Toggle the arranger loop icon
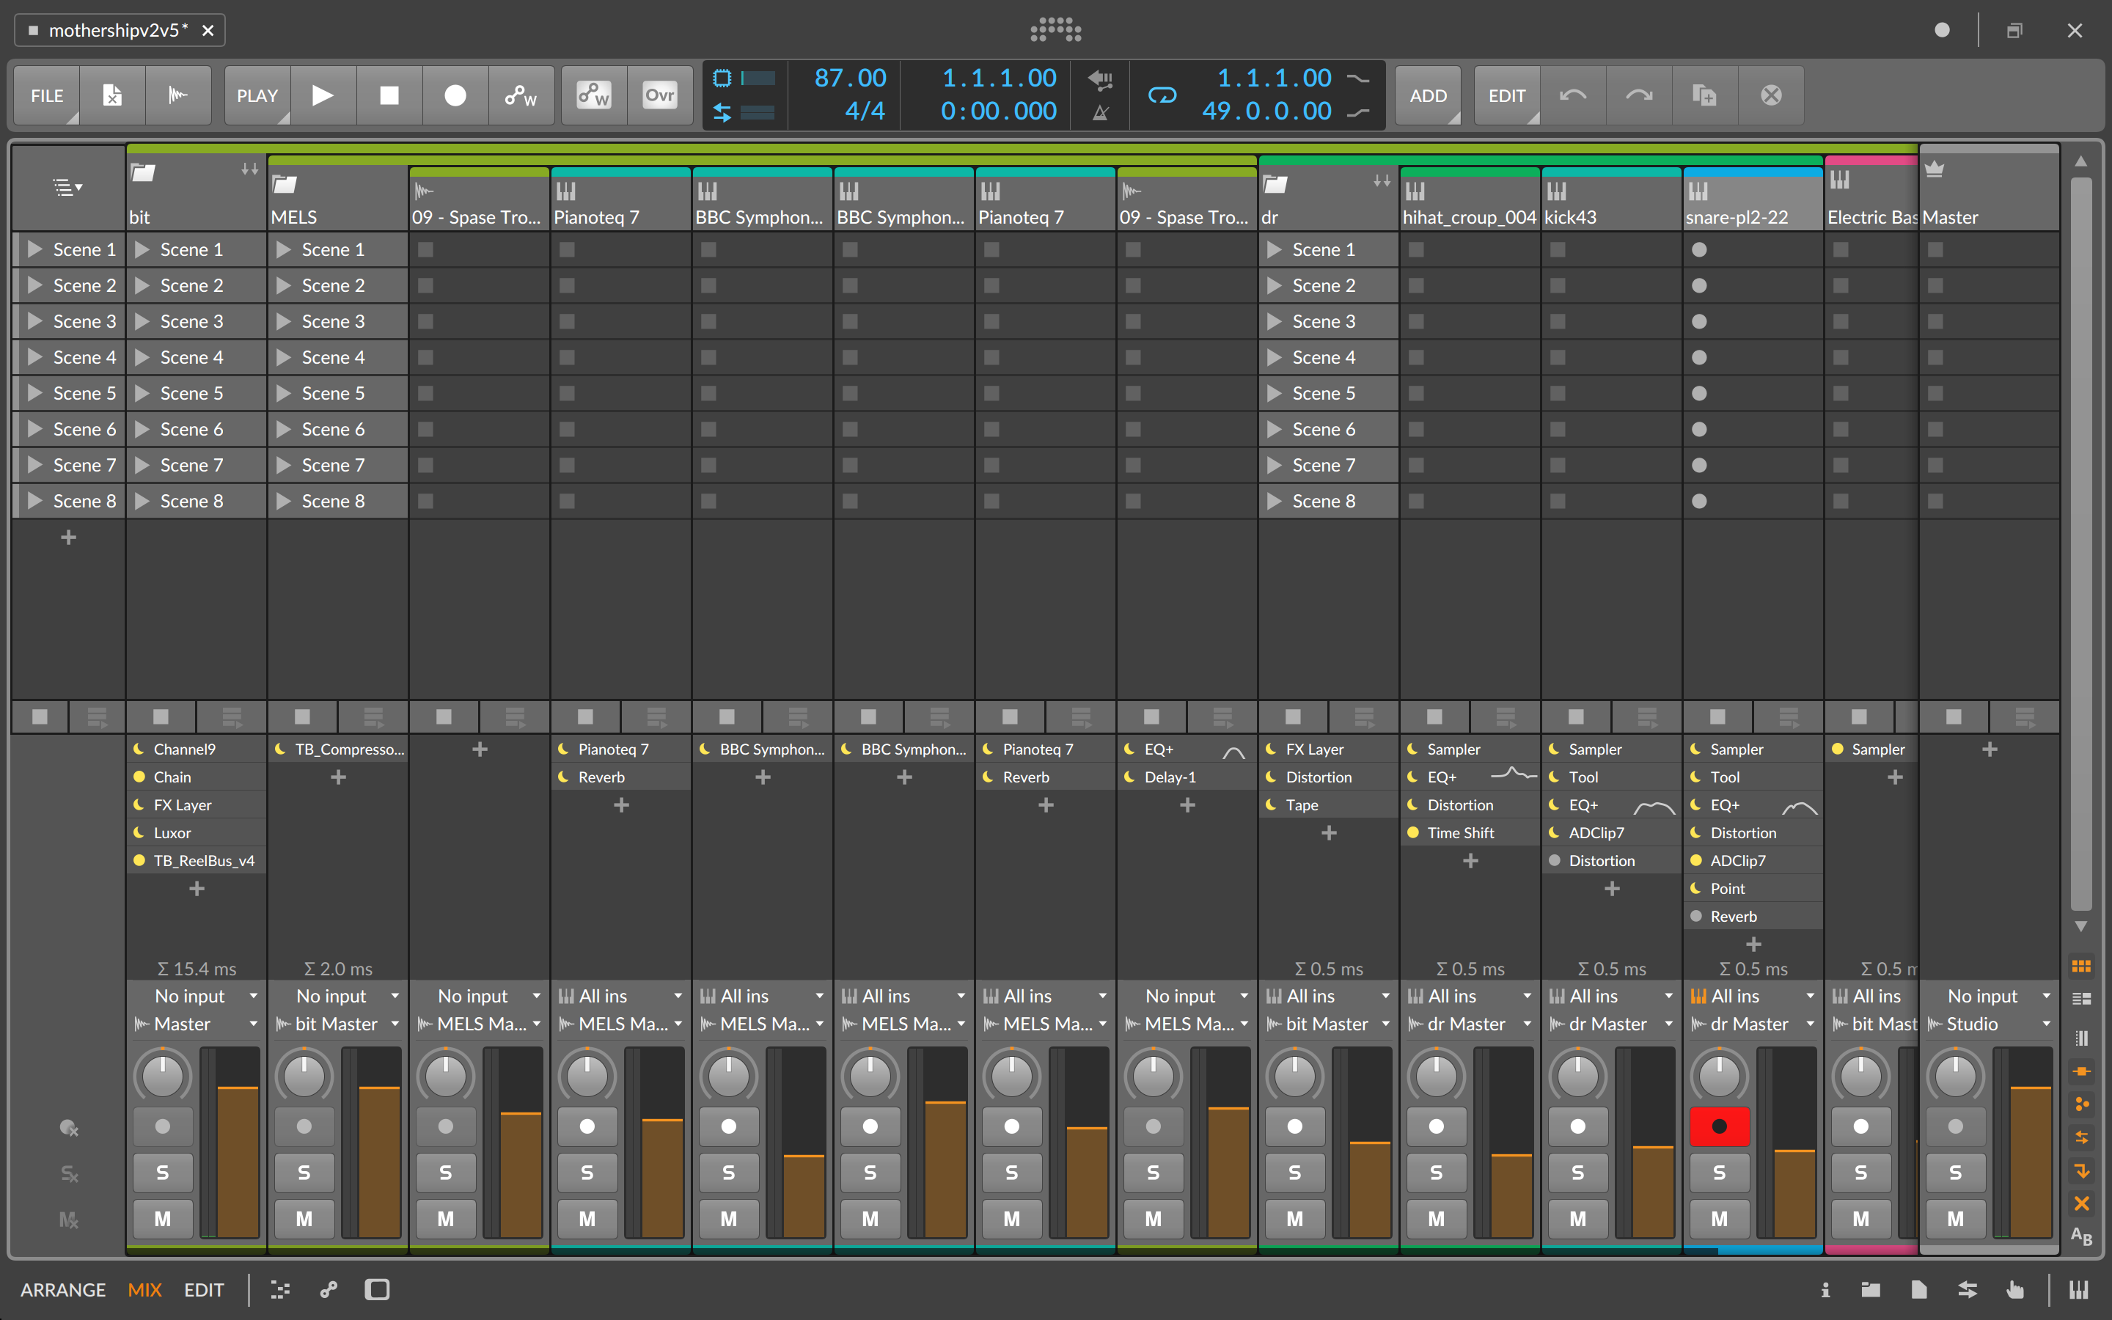The height and width of the screenshot is (1320, 2112). 1162,95
